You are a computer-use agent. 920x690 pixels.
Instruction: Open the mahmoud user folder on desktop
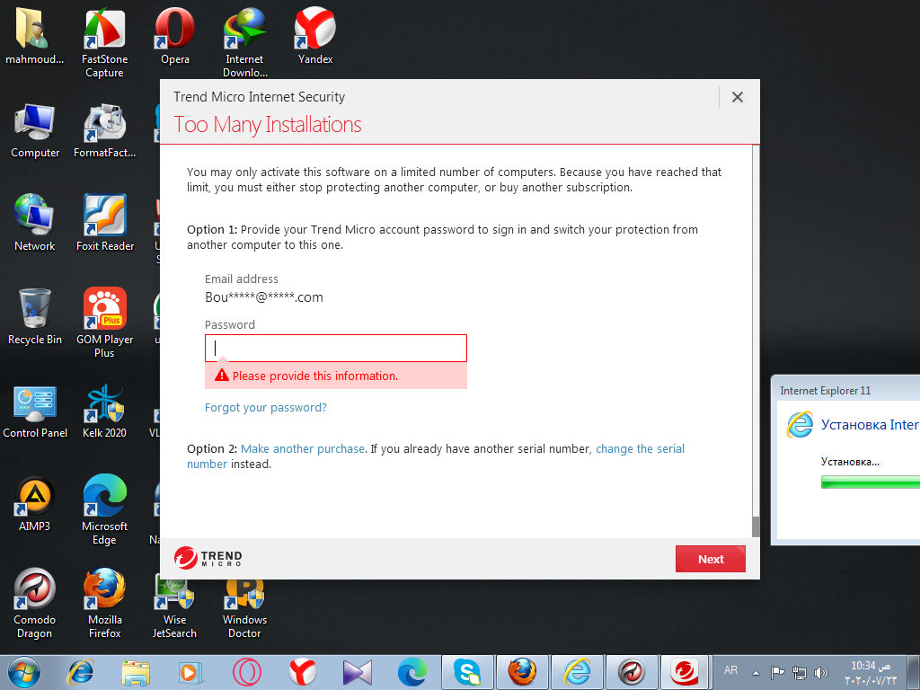pyautogui.click(x=35, y=36)
